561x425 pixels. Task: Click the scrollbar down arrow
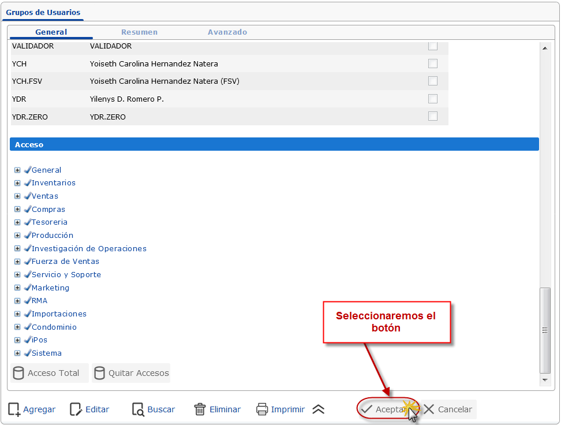545,380
